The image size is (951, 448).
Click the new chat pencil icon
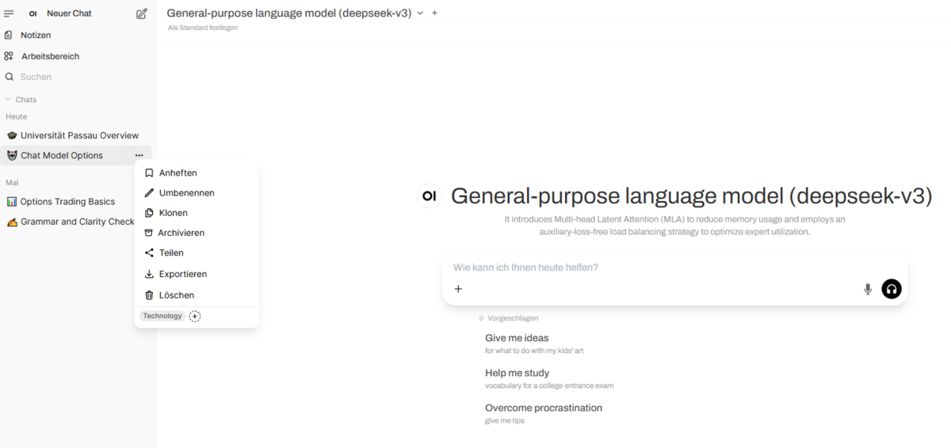tap(142, 13)
